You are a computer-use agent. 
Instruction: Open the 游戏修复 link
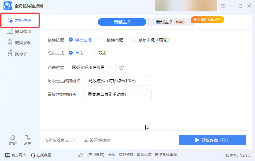[x=126, y=155]
